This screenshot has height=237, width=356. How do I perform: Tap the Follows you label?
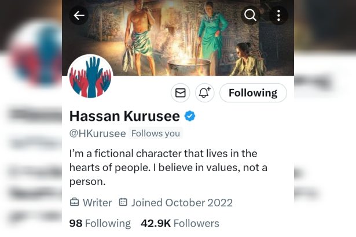click(156, 134)
